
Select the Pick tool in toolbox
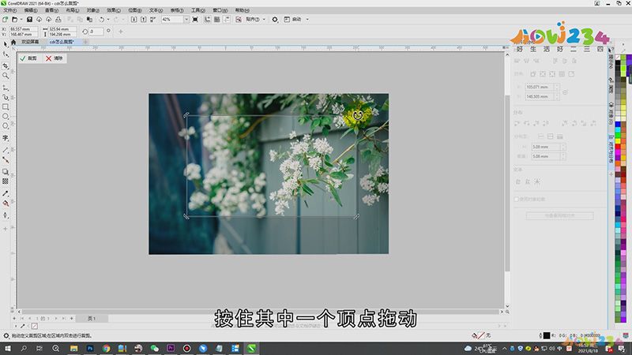pyautogui.click(x=6, y=44)
